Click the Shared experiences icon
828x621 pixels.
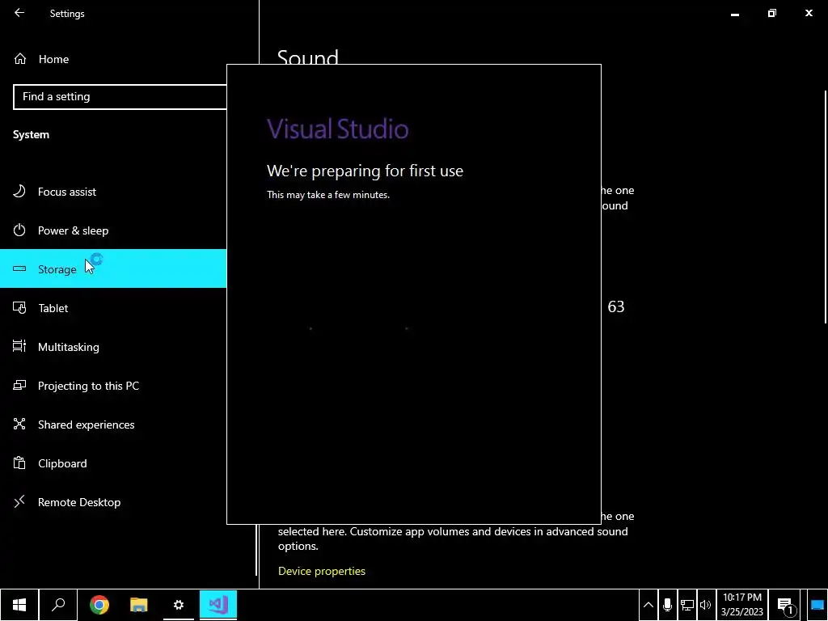pos(19,424)
